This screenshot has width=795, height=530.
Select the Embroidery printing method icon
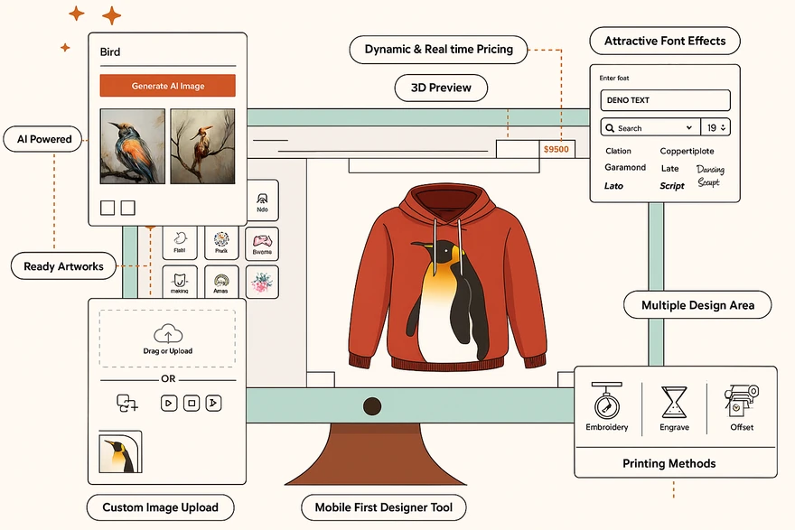(606, 401)
